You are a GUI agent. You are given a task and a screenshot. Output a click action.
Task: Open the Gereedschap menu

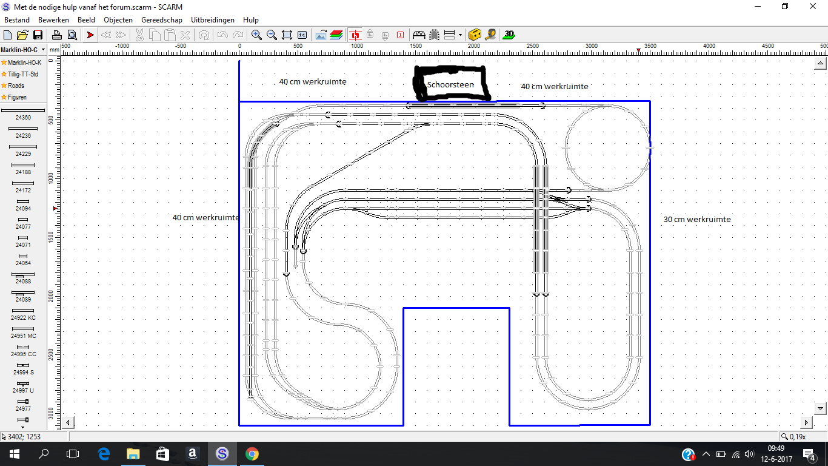click(162, 20)
